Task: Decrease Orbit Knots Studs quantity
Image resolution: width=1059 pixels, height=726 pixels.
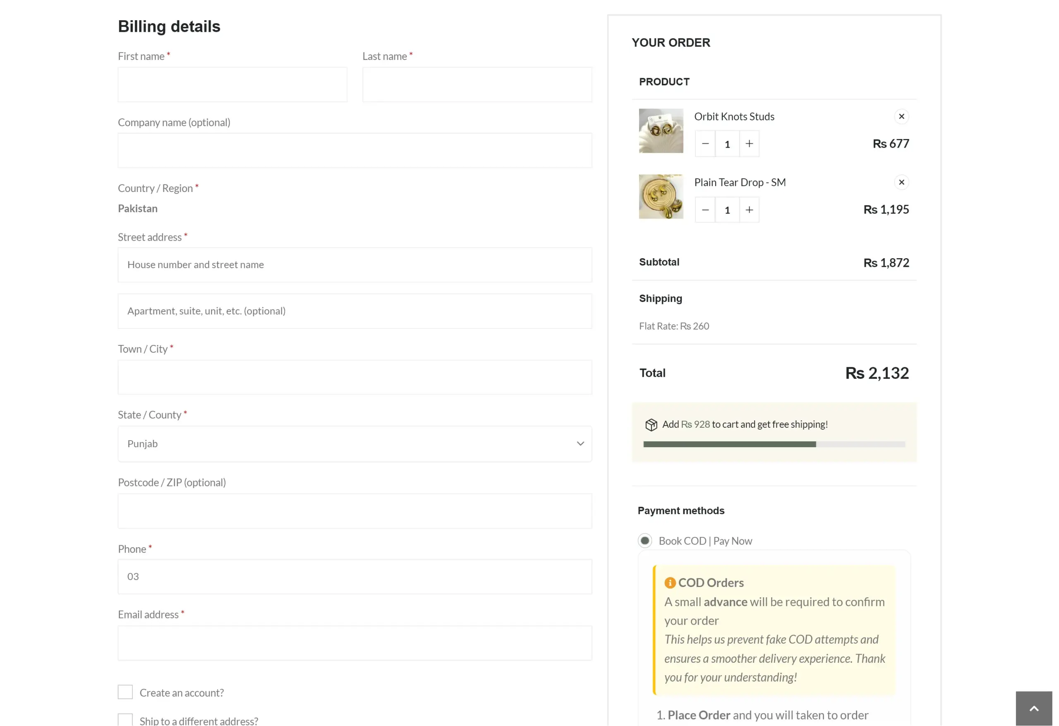Action: point(705,144)
